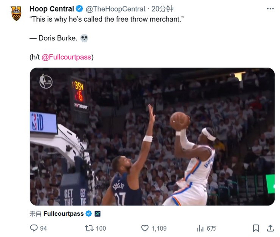Open the @TheHoopCentral handle link

115,9
